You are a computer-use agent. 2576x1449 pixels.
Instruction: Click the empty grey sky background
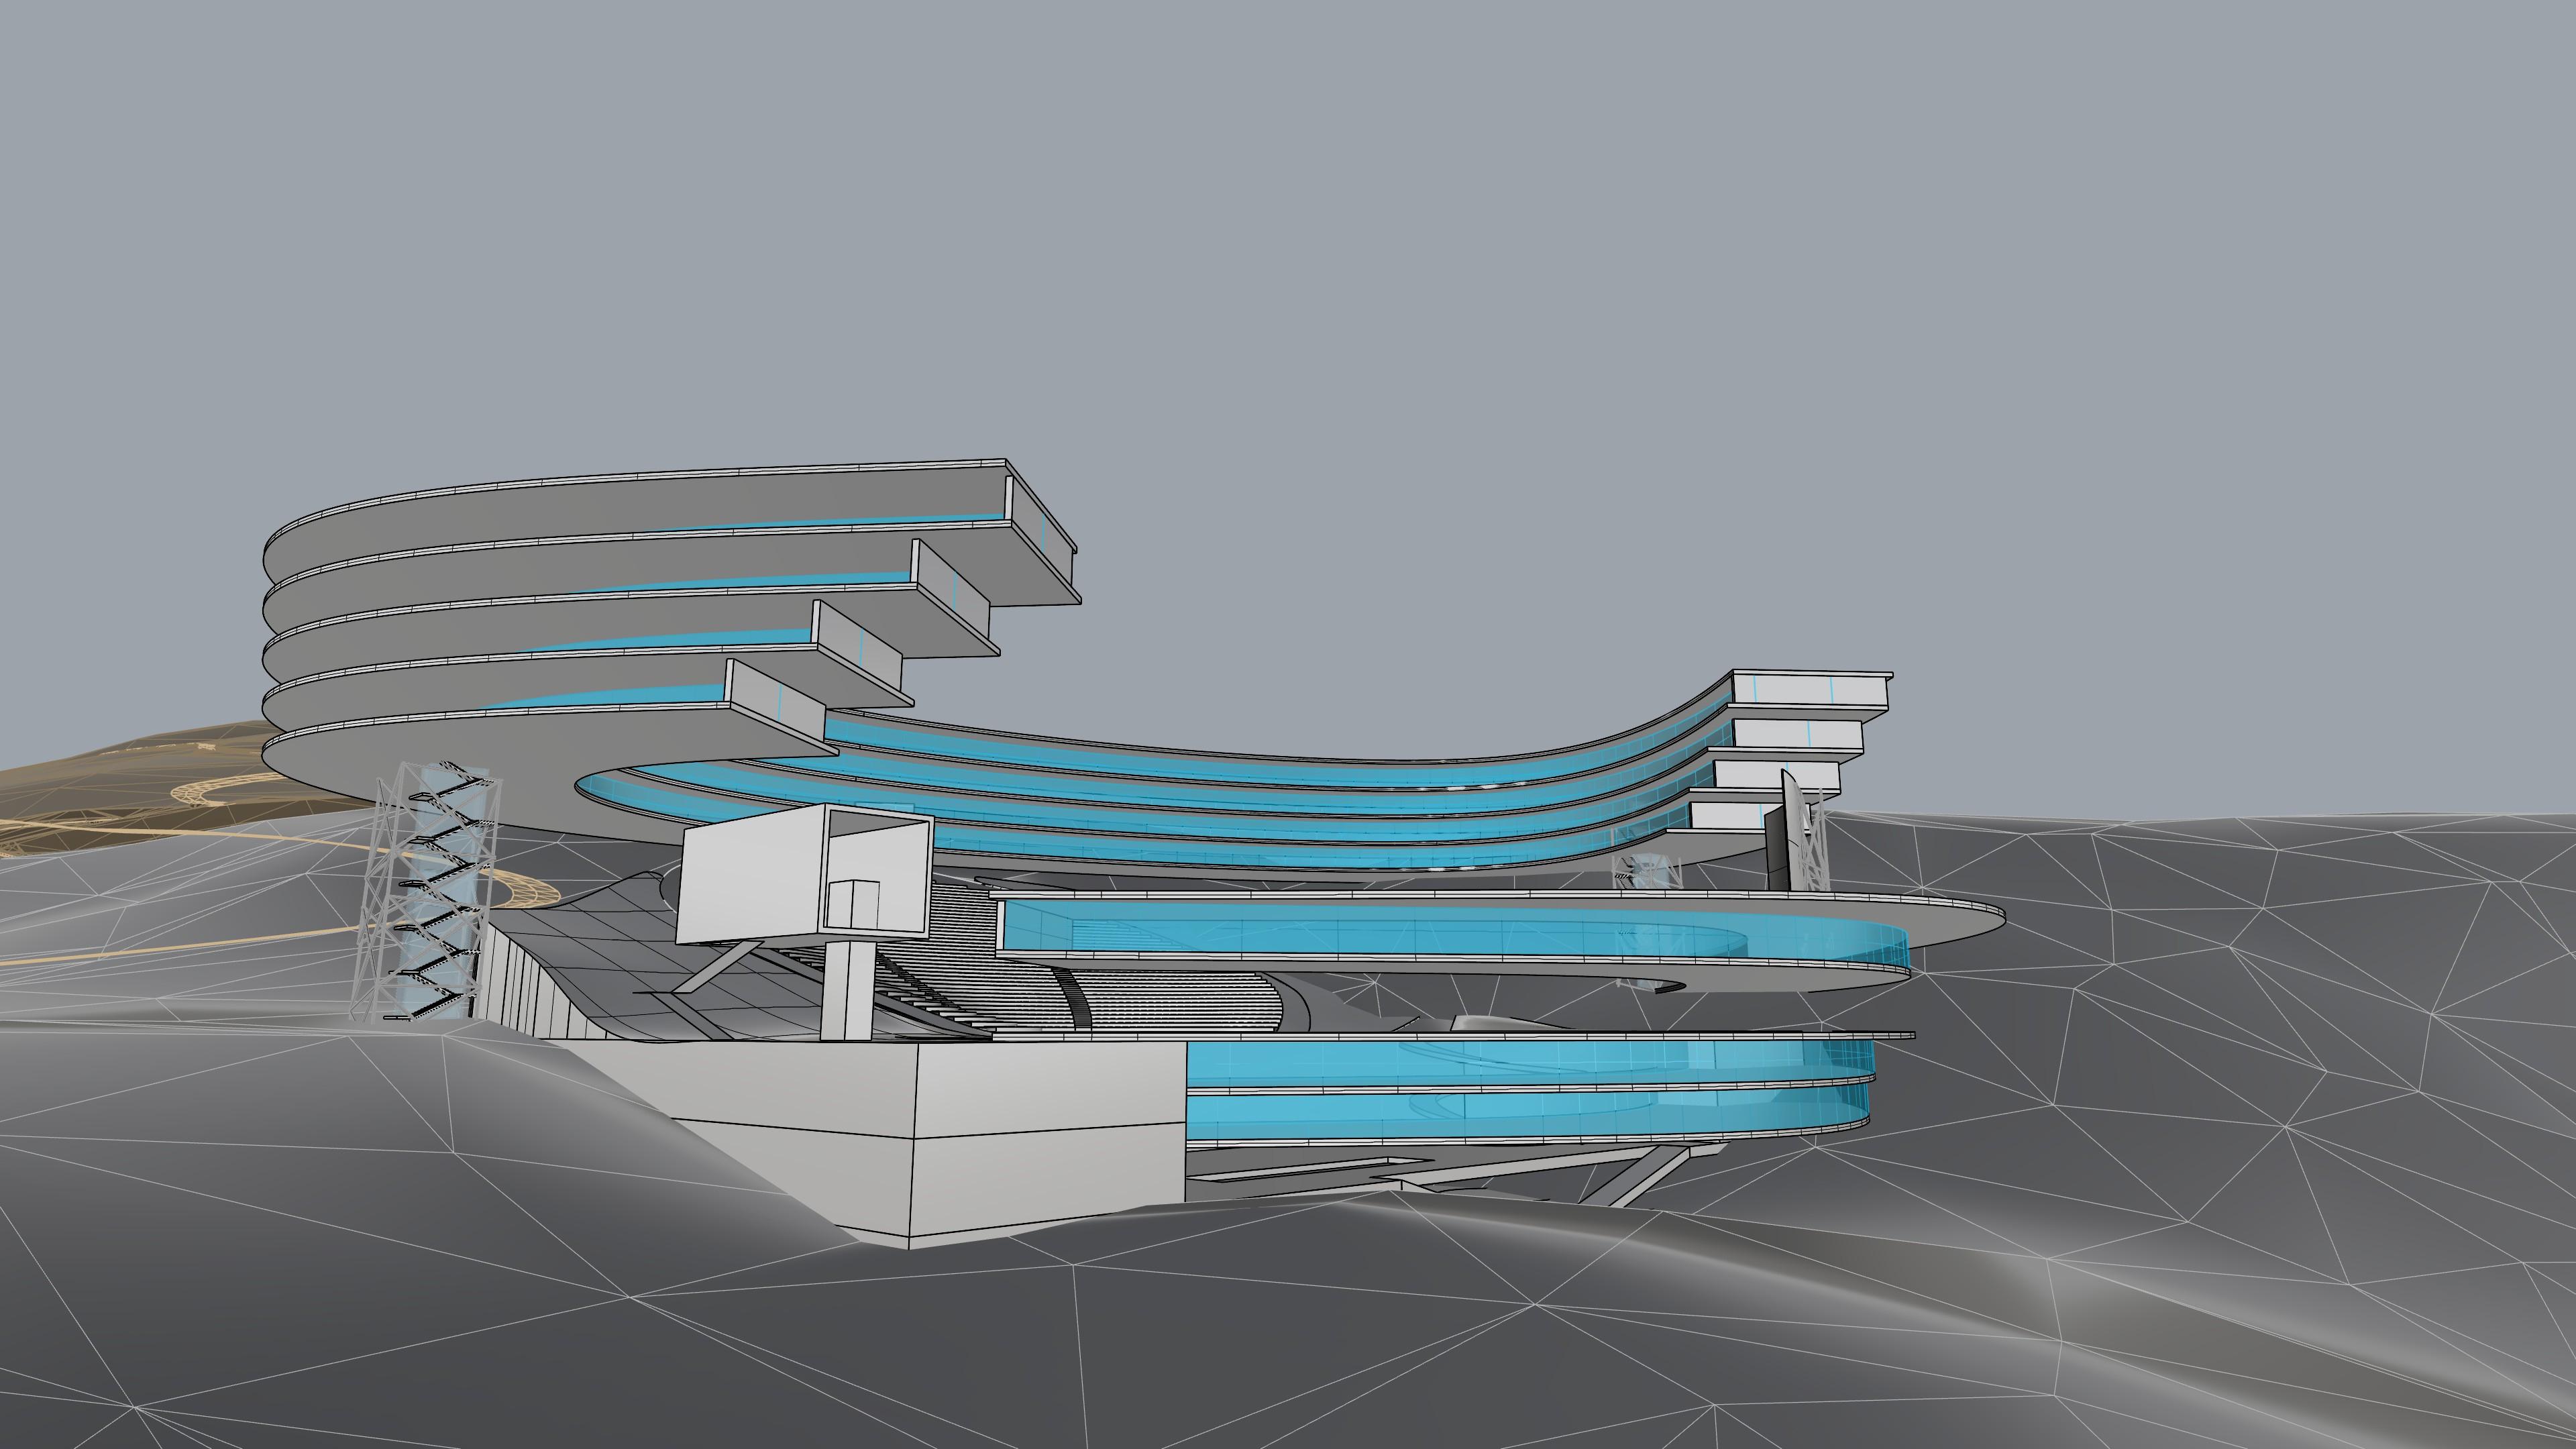[x=1300, y=250]
